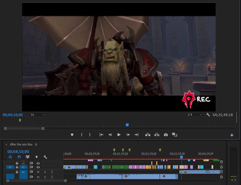Open program monitor settings wrench
The height and width of the screenshot is (185, 241).
click(x=208, y=114)
